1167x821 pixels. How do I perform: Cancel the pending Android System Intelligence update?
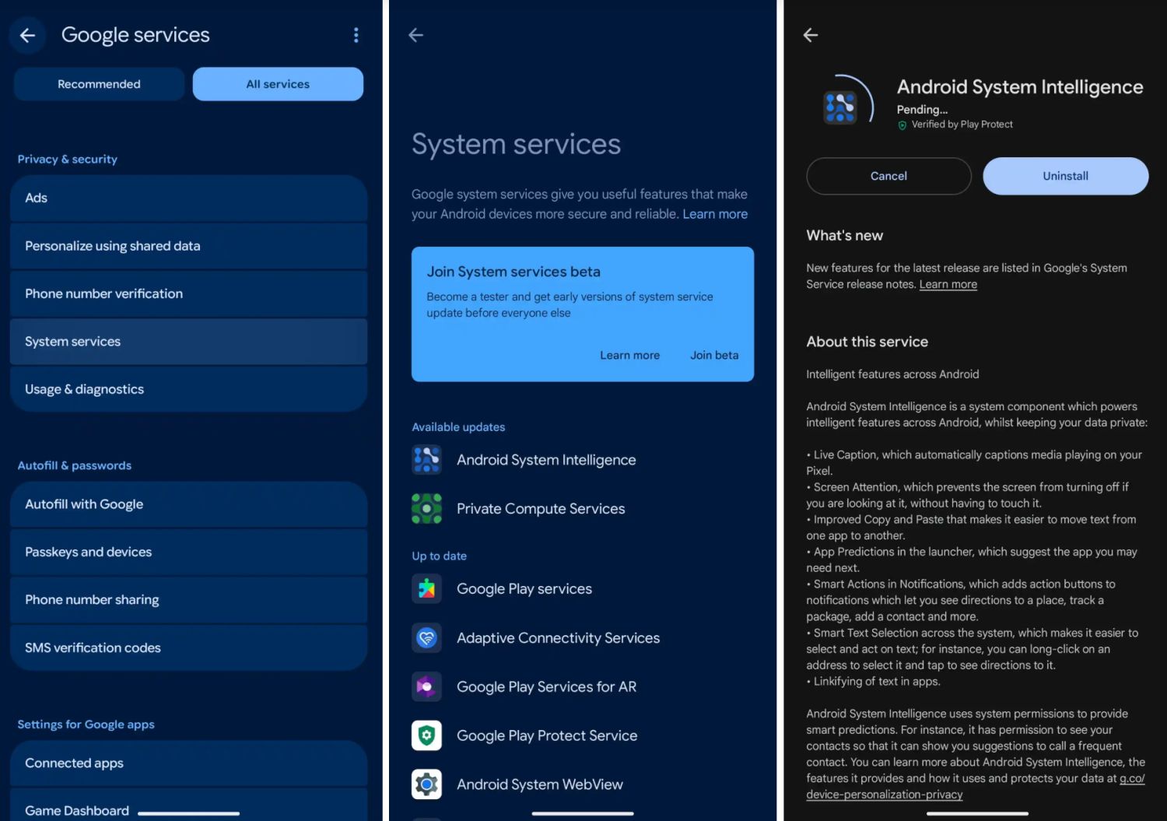pyautogui.click(x=888, y=176)
